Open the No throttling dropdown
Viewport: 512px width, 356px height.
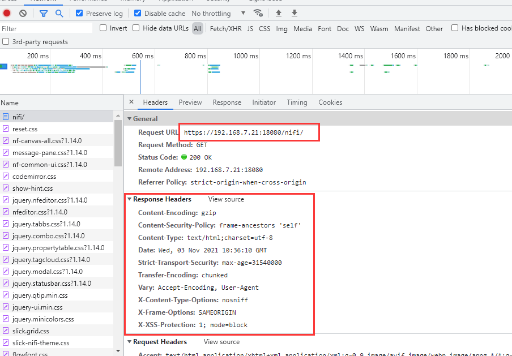click(x=215, y=13)
